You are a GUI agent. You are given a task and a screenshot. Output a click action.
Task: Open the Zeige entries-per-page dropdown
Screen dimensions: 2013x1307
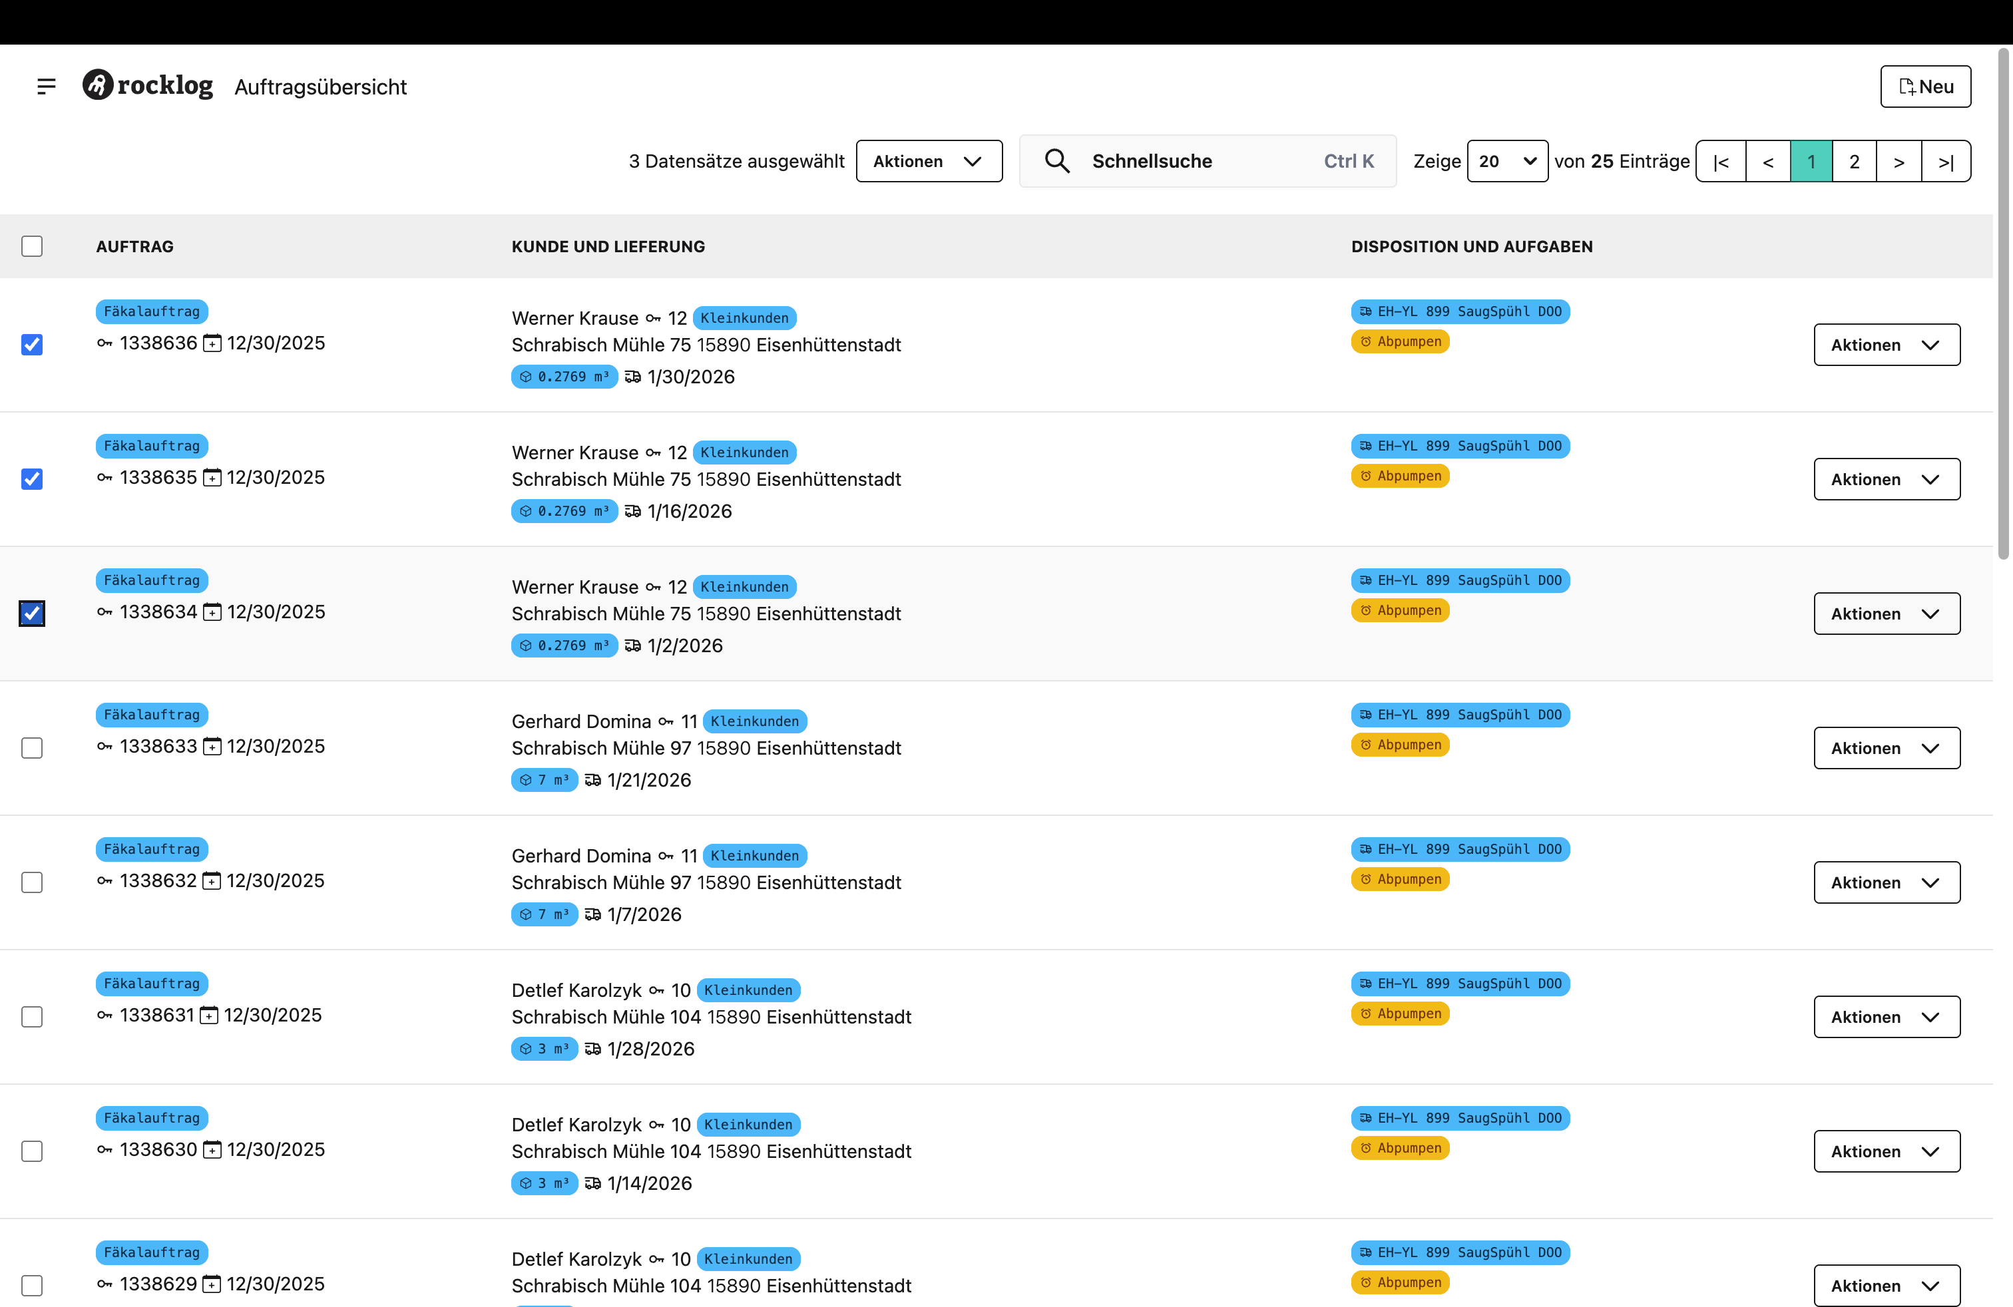click(x=1506, y=160)
